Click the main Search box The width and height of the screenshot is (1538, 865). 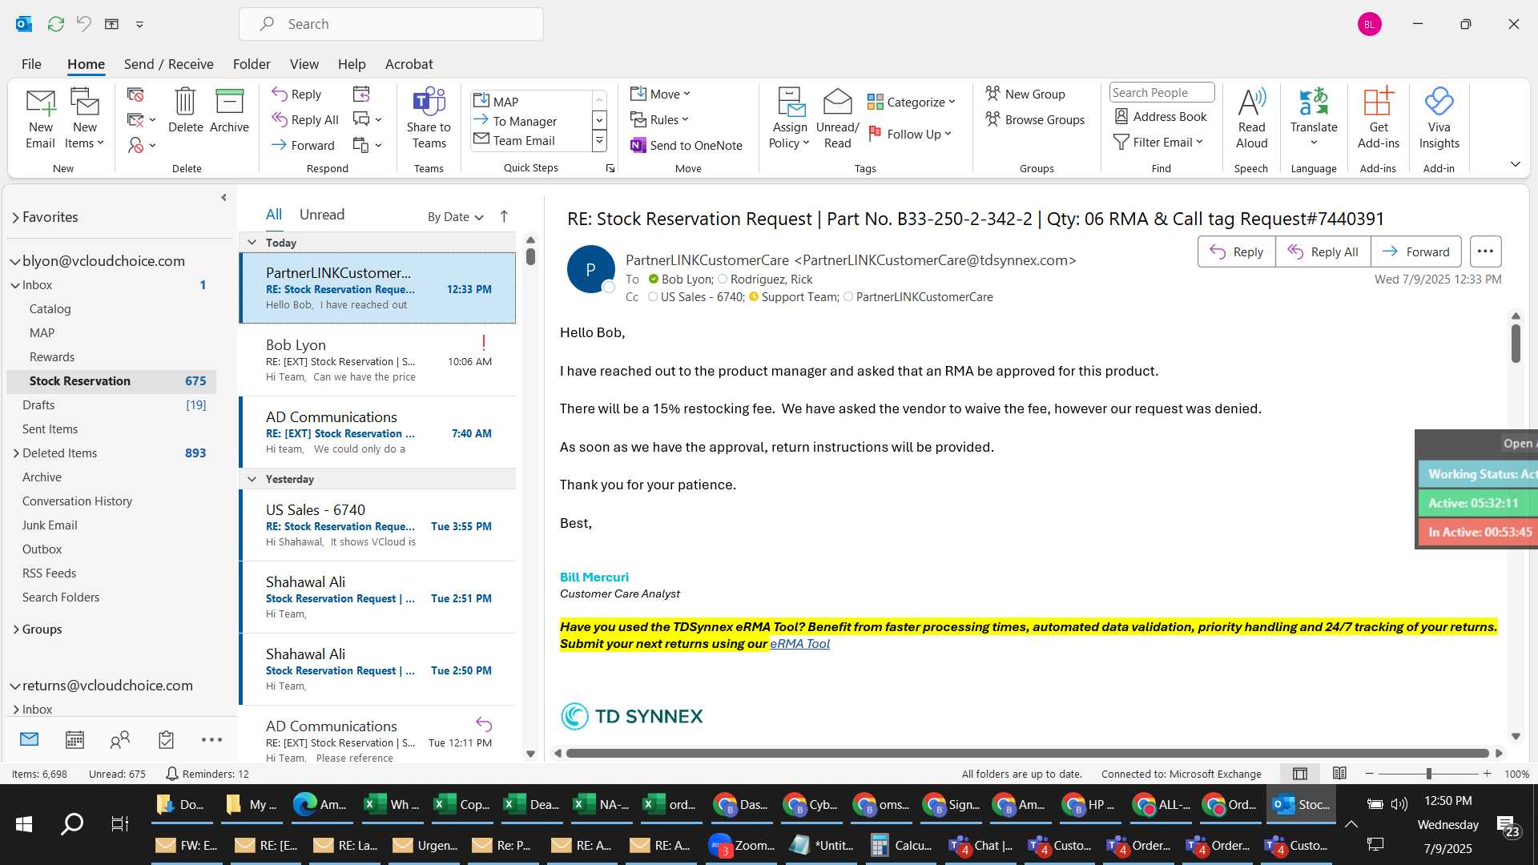coord(391,24)
